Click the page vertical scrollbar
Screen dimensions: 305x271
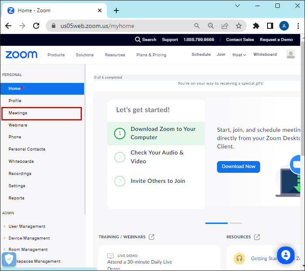(303, 98)
